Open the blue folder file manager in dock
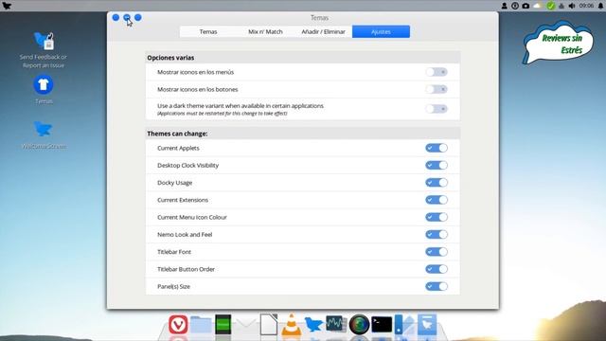 (201, 324)
